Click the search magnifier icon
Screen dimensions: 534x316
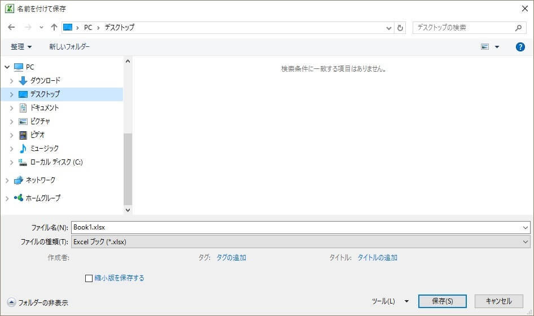coord(519,28)
